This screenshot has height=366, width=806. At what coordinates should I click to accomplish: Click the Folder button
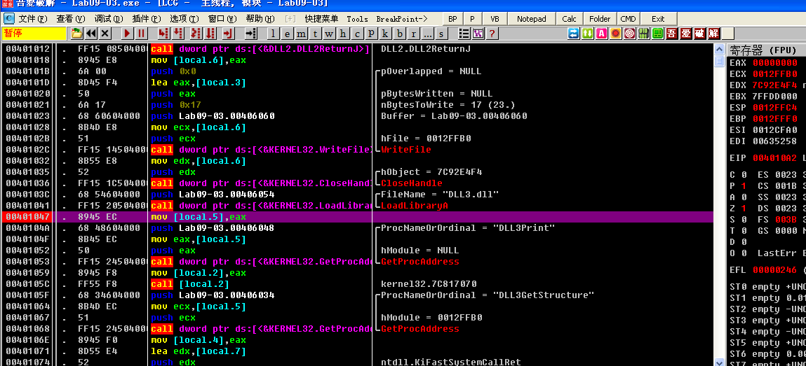[x=600, y=19]
